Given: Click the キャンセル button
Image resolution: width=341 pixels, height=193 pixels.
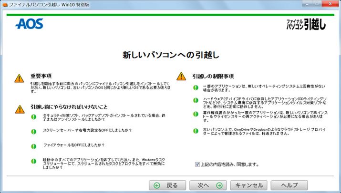Looking at the screenshot, I should pyautogui.click(x=248, y=185).
